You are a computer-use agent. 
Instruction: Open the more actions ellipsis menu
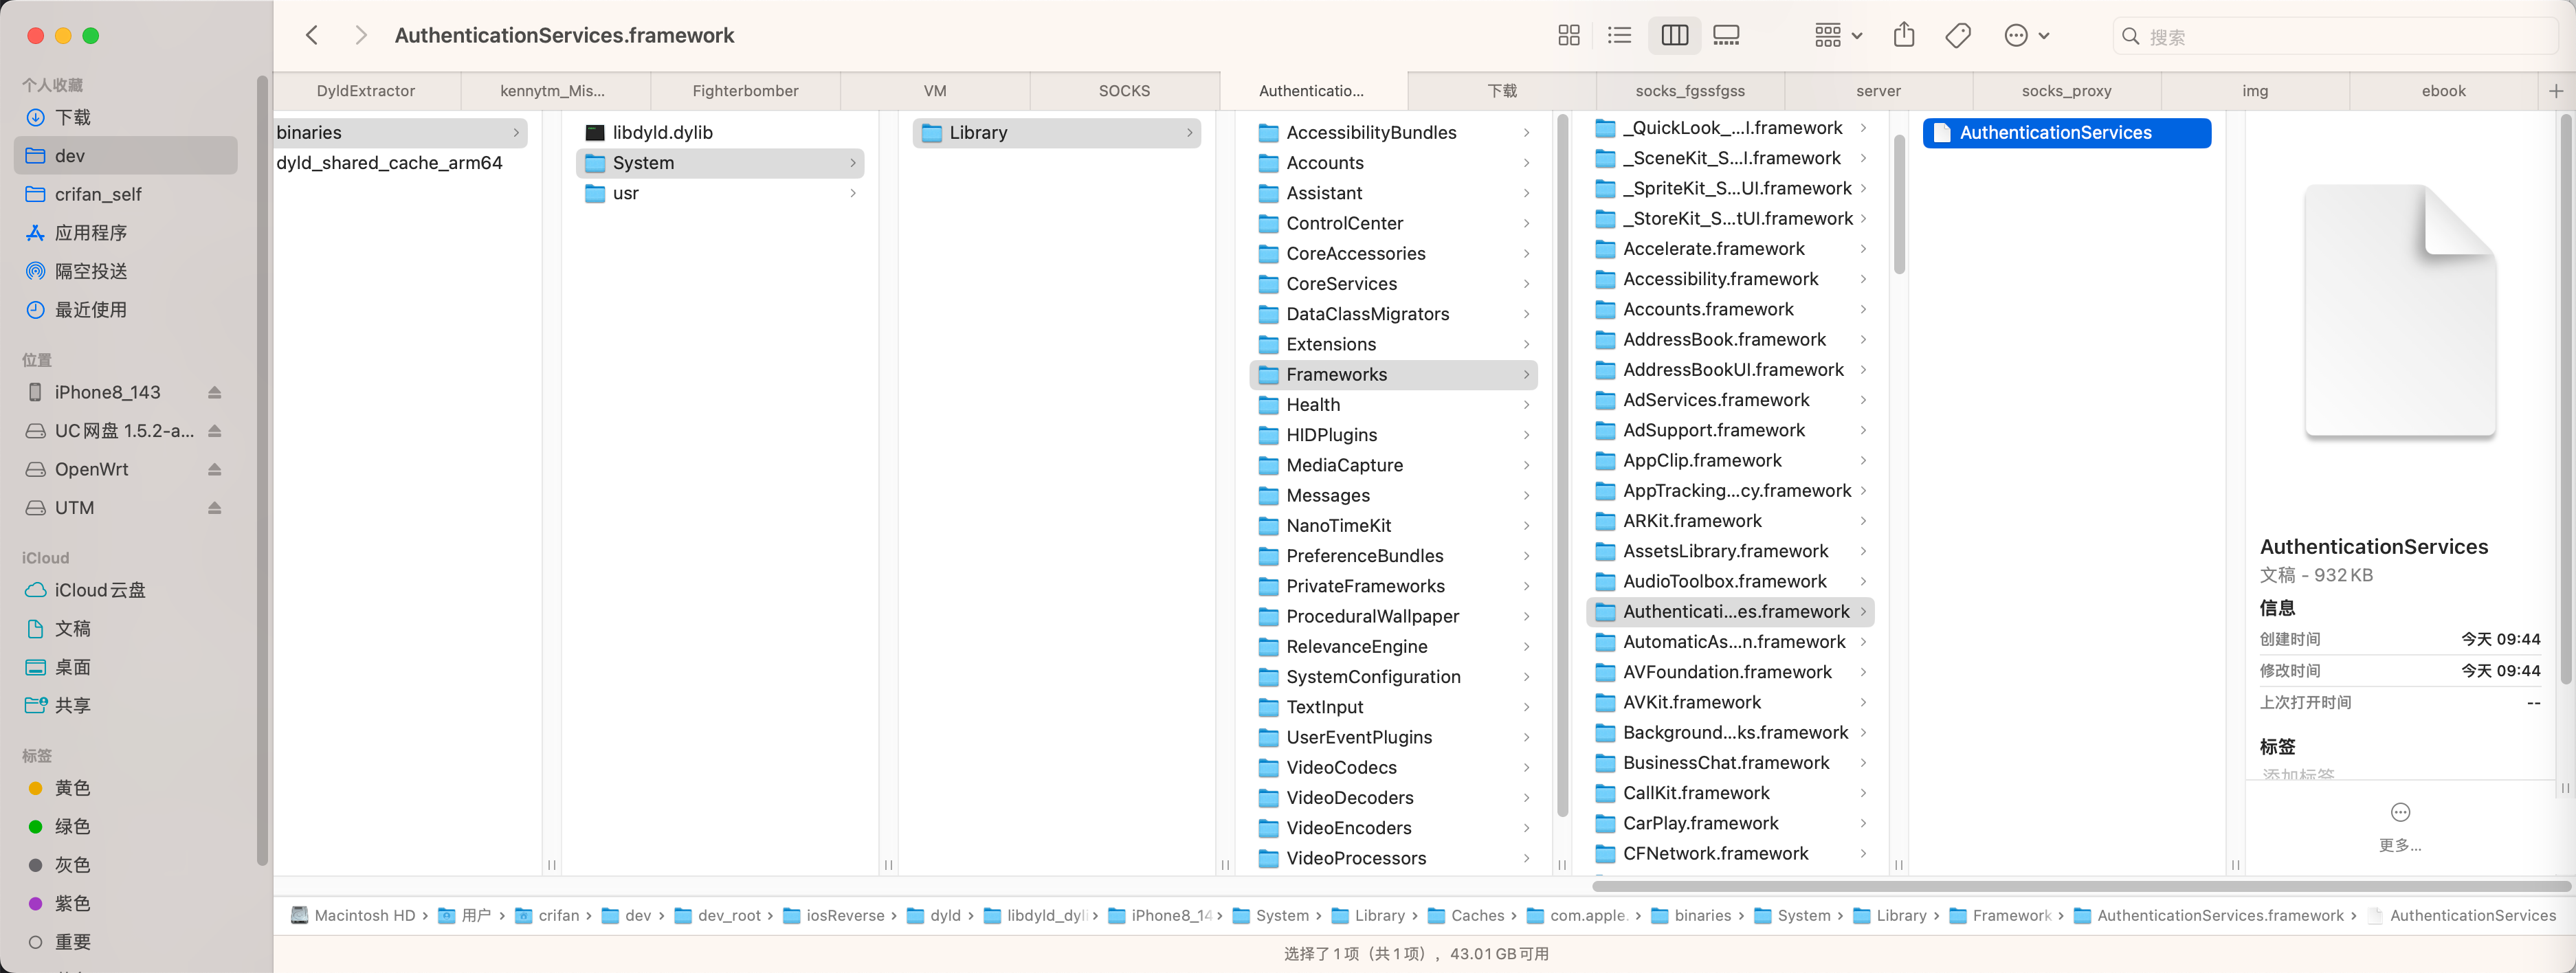(x=2027, y=36)
